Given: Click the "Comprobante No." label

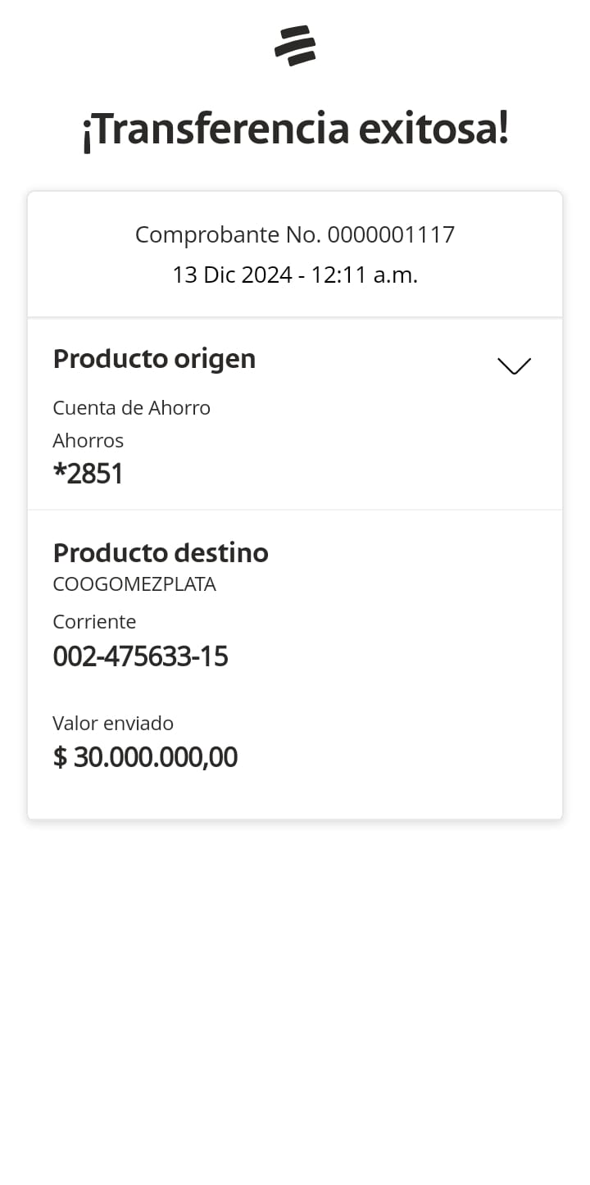Looking at the screenshot, I should tap(229, 235).
